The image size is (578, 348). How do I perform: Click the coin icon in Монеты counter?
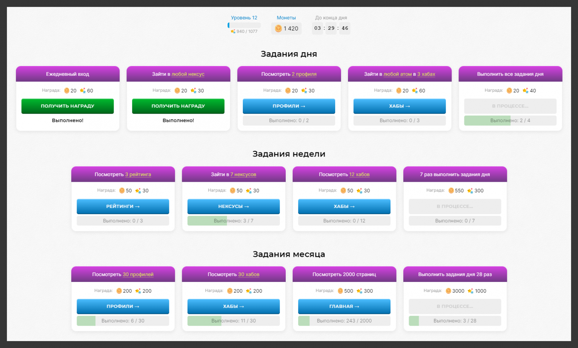[278, 28]
